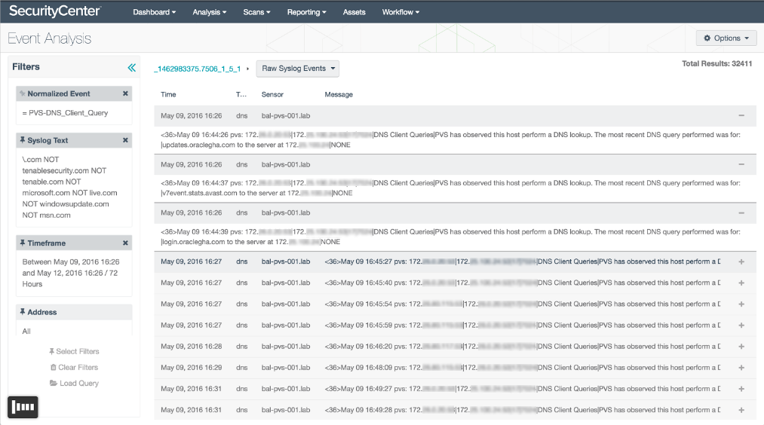Sort by the Sensor column header

272,94
